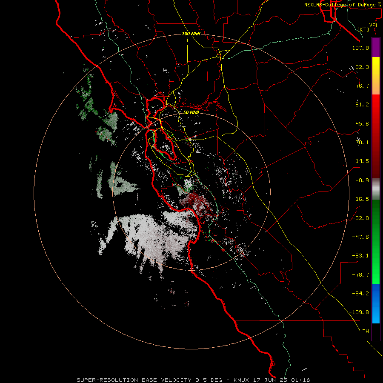The image size is (383, 383).
Task: Pick the gray near-zero segment of color bar
Action: click(376, 189)
